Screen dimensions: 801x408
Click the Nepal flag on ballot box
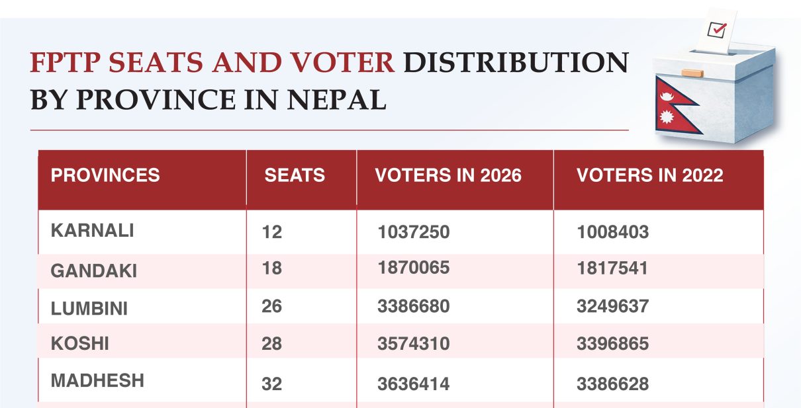tap(675, 106)
